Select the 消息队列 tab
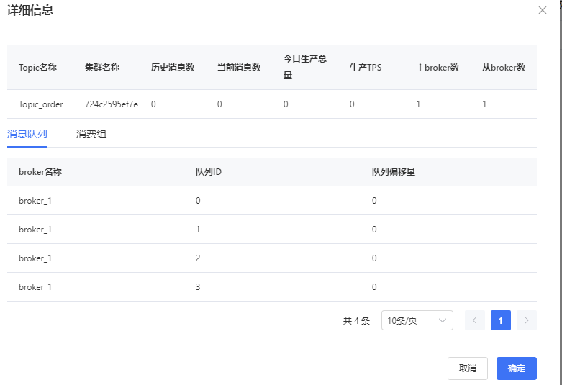The image size is (562, 385). pyautogui.click(x=27, y=134)
